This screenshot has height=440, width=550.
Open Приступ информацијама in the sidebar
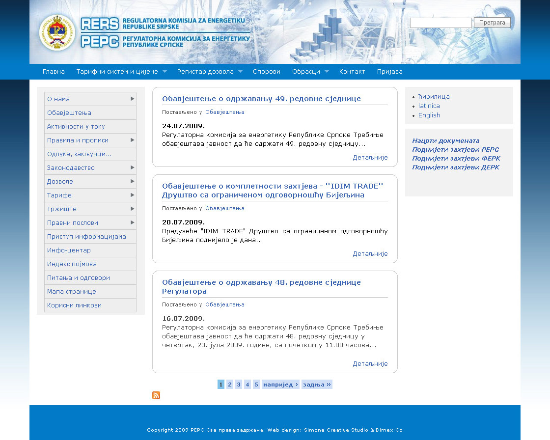[x=90, y=237]
